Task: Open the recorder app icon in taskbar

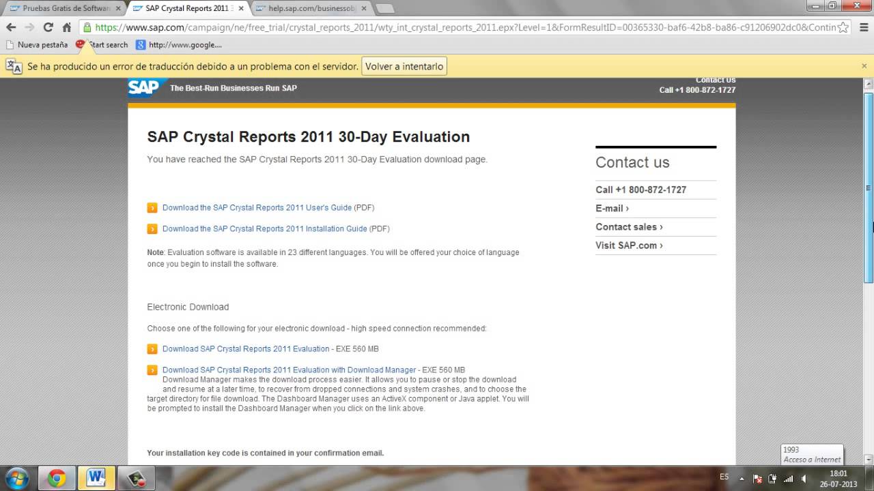Action: tap(135, 478)
